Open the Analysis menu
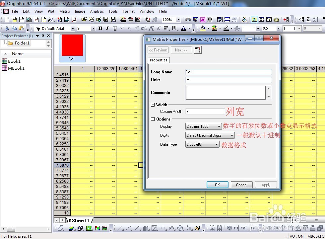This screenshot has height=239, width=325. (97, 11)
